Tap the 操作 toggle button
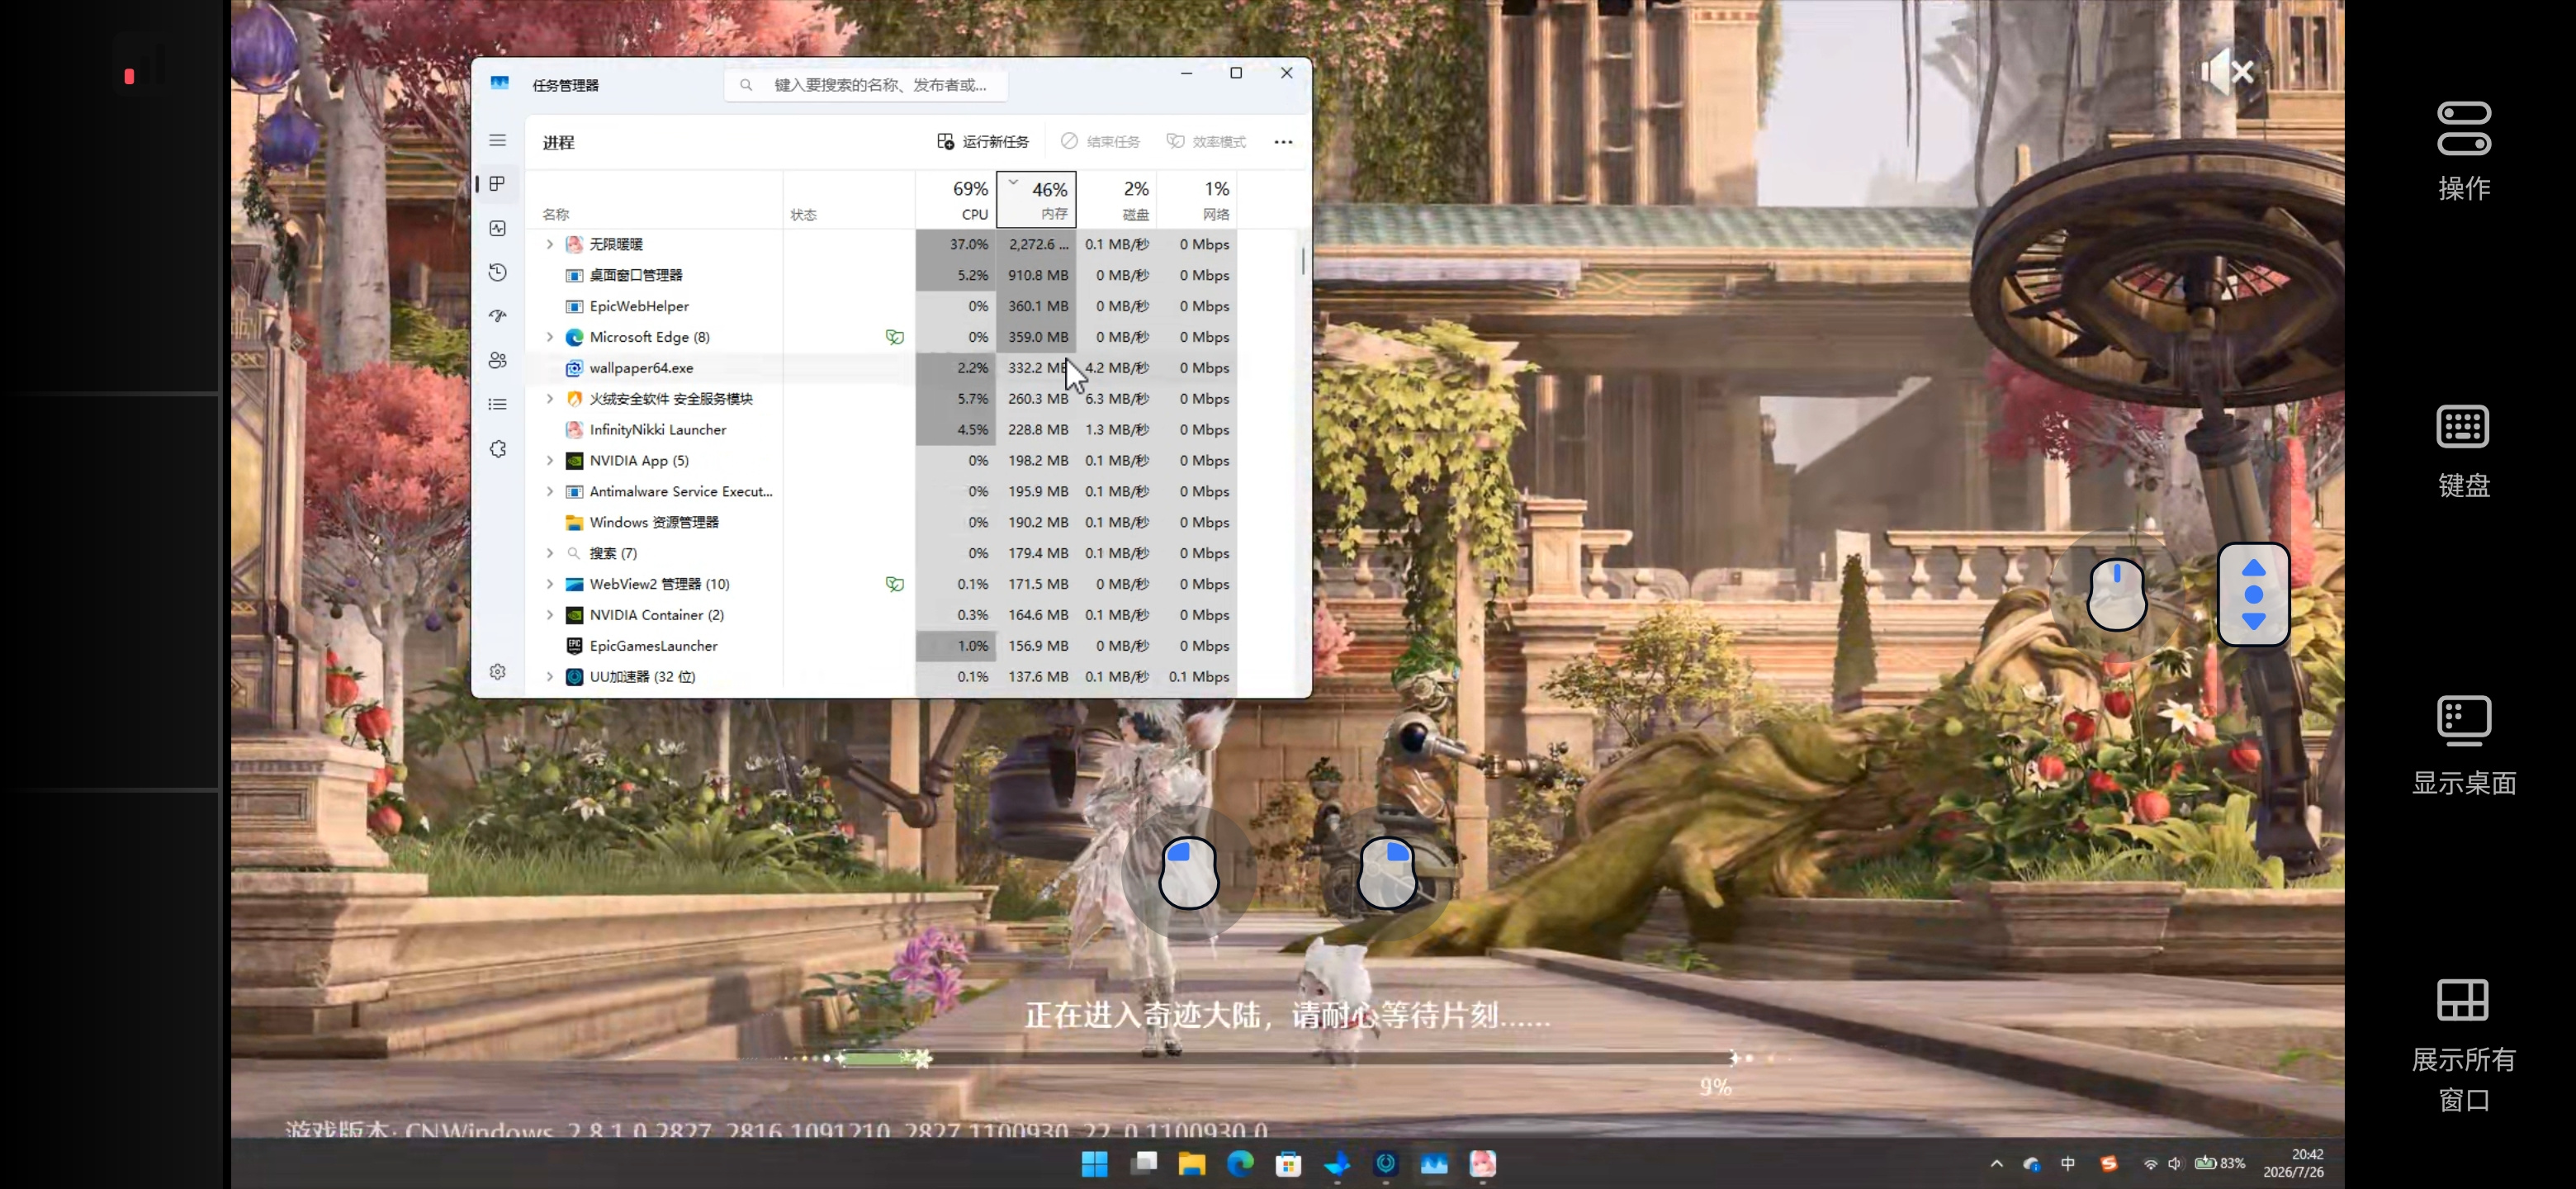Viewport: 2576px width, 1189px height. pyautogui.click(x=2463, y=152)
